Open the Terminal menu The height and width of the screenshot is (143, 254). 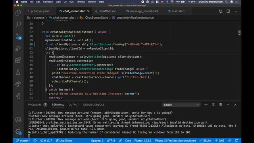tap(81, 2)
